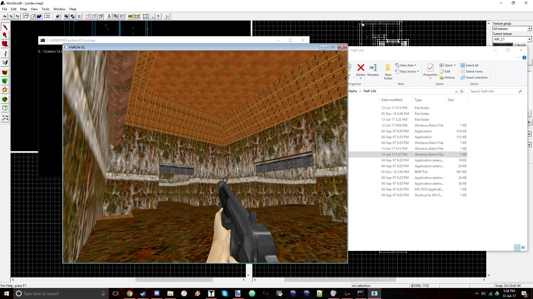Show hidden system tray icons

point(477,293)
